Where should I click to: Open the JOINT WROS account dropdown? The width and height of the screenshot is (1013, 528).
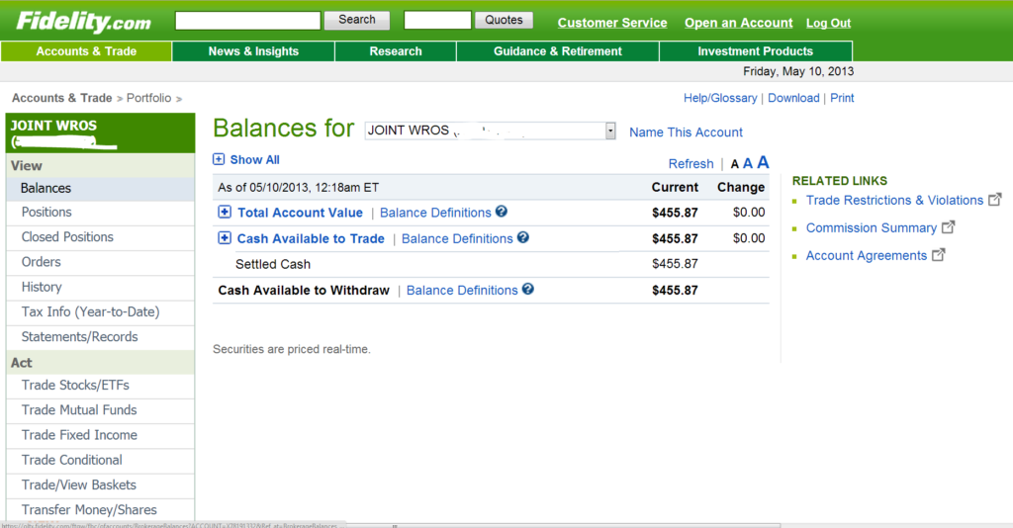[x=491, y=131]
